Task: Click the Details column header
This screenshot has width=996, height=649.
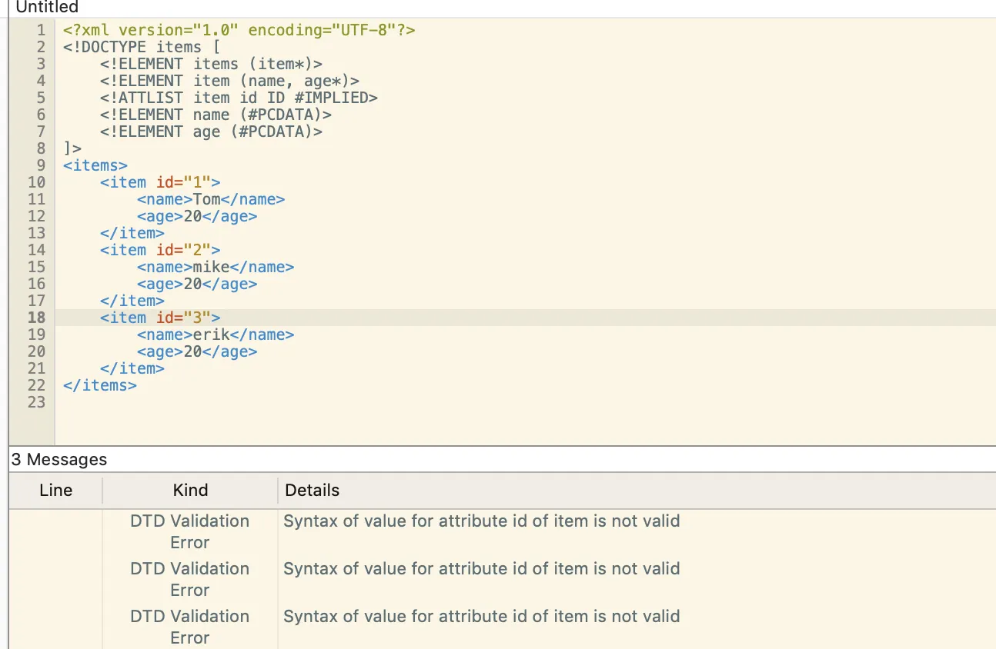Action: pyautogui.click(x=312, y=491)
